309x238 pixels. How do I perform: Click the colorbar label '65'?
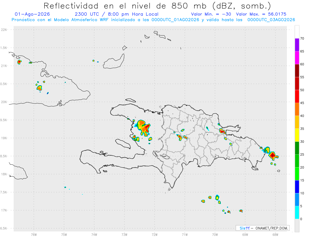302,51
